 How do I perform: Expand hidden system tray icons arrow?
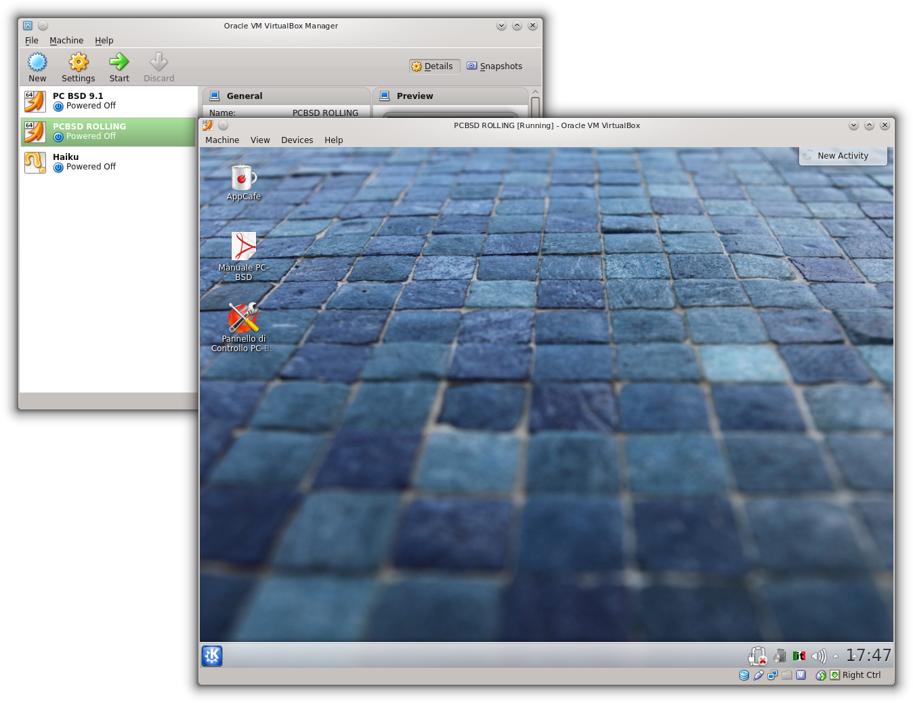(x=836, y=656)
